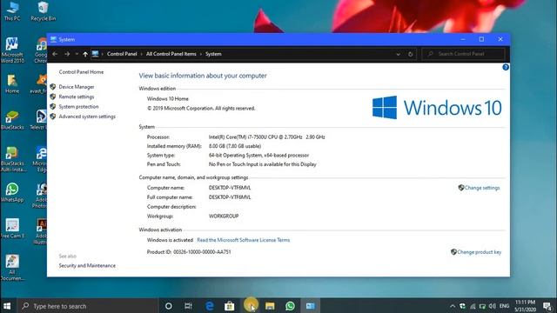Click the System window title icon
Screen dimensions: 557x313
(x=53, y=39)
